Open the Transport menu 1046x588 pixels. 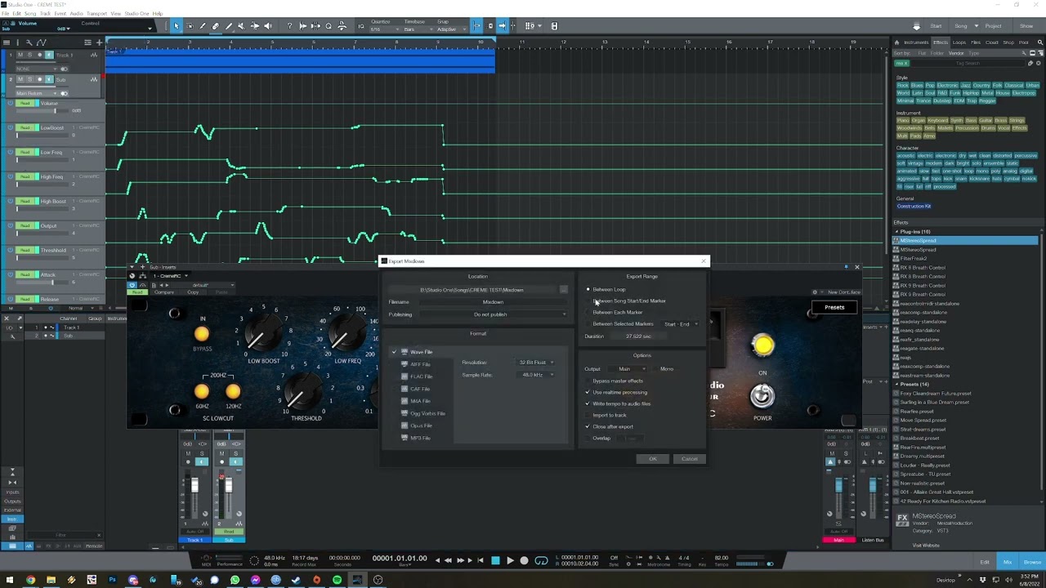(x=96, y=14)
